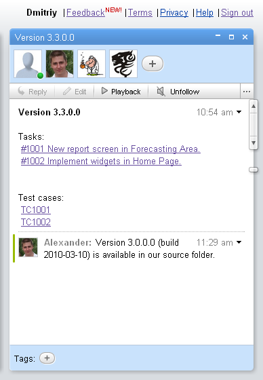Open dropdown next to 10:54 am timestamp
Image resolution: width=263 pixels, height=380 pixels.
click(x=239, y=112)
